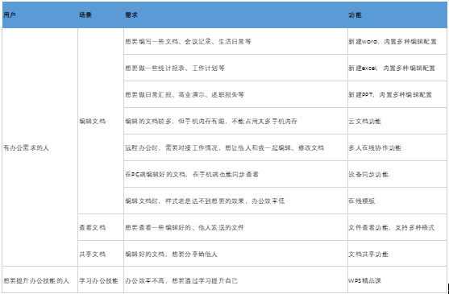The image size is (449, 294).
Task: Select the 学习办公技能 scenario cell
Action: click(101, 280)
